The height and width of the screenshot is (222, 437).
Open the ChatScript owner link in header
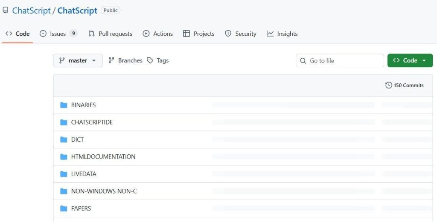32,11
